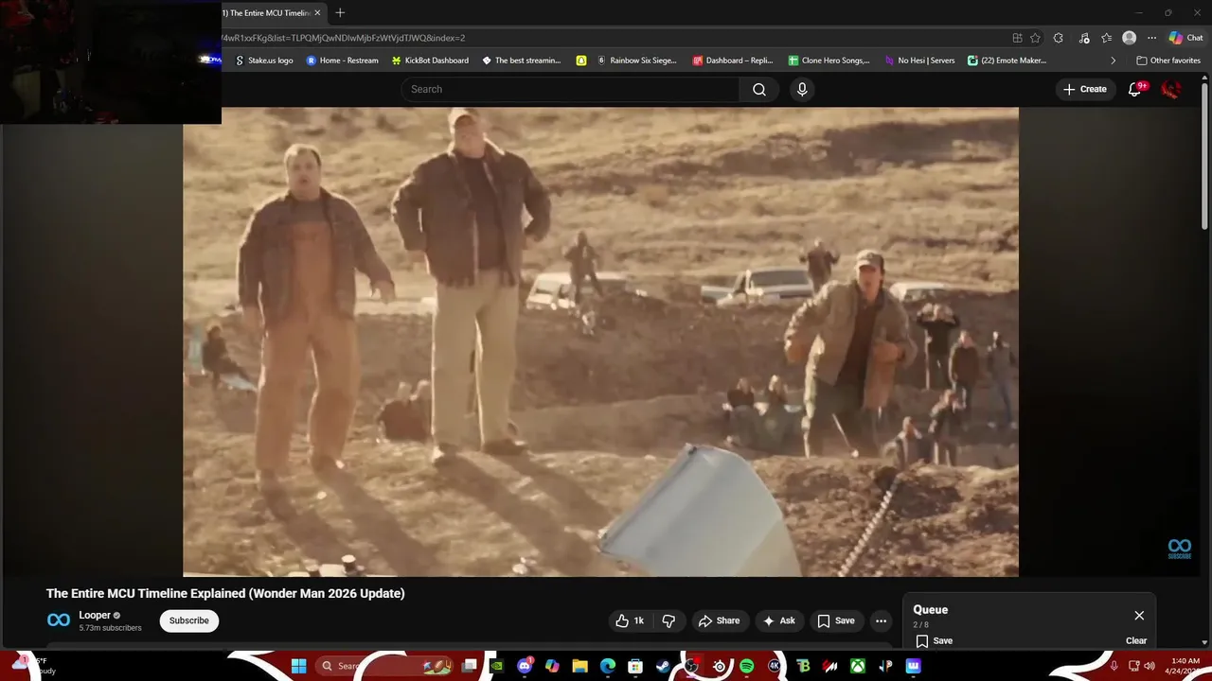Click the YouTube search magnifier button

click(759, 89)
